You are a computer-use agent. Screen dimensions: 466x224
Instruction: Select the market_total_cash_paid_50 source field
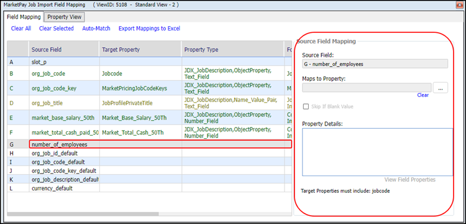click(65, 133)
